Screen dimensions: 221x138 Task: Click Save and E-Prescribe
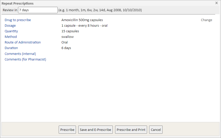point(95,130)
